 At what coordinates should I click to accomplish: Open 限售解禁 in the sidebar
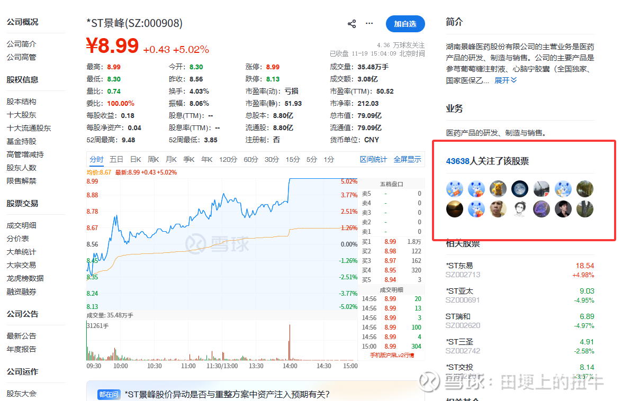click(21, 181)
